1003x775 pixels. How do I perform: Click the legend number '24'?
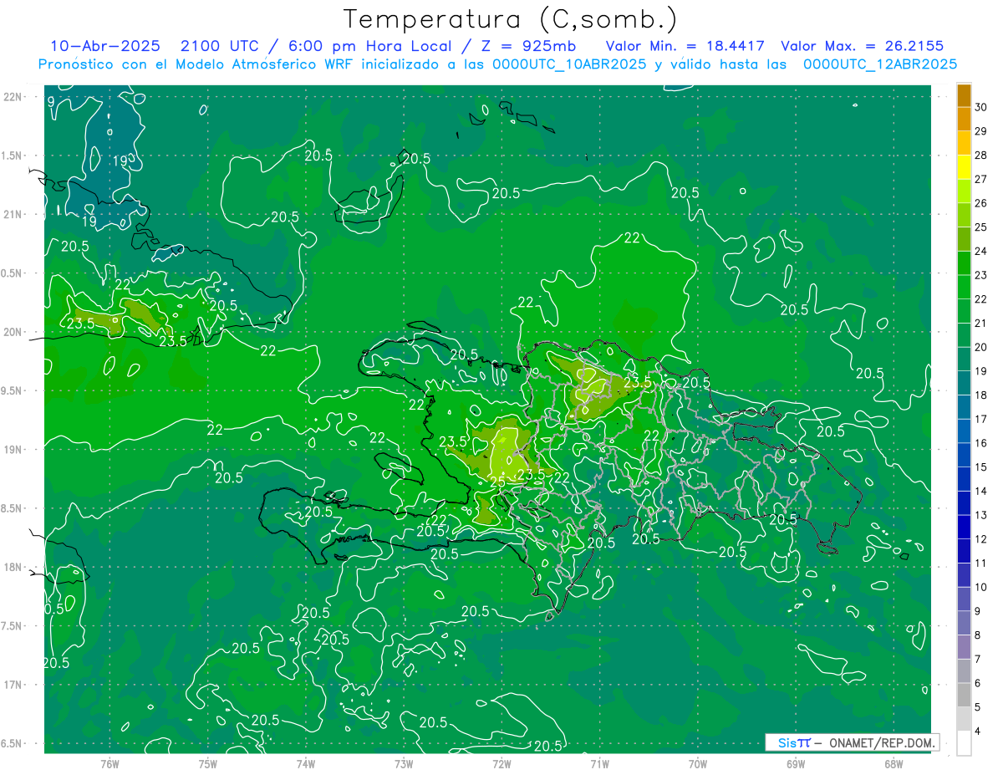[x=981, y=251]
